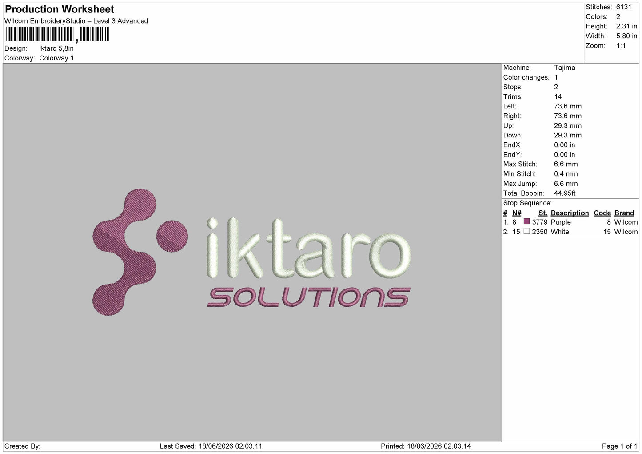The image size is (642, 454).
Task: Click the 'Brand' column header
Action: 624,213
